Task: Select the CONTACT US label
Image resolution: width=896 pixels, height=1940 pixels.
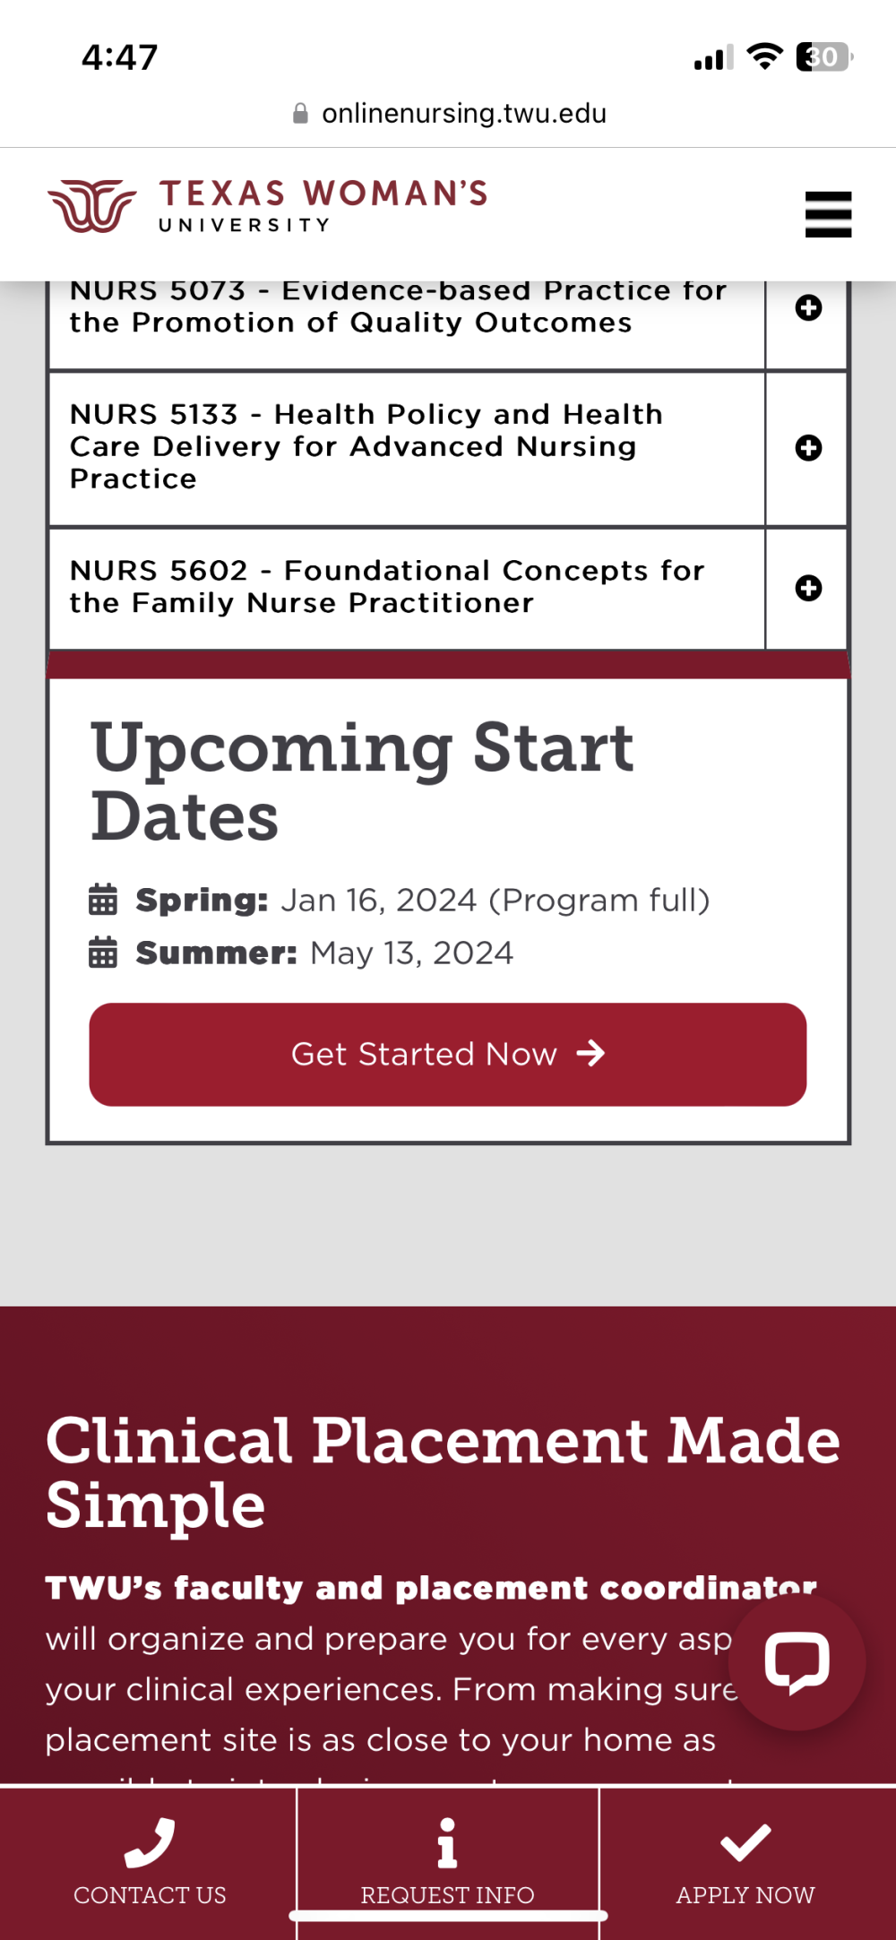Action: [150, 1895]
